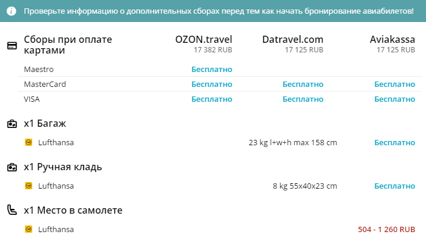Click Бесплатно for VISA under Aviakassa
426x244 pixels.
pos(394,99)
